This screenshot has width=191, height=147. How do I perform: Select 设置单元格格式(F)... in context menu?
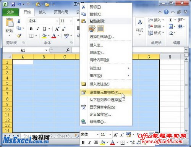(x=106, y=92)
